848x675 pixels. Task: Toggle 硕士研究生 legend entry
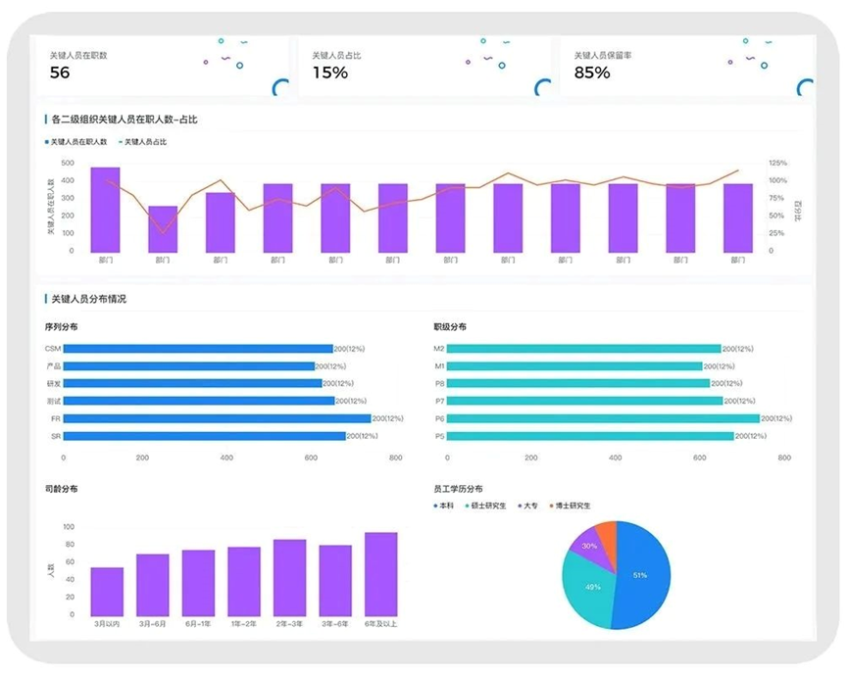click(x=485, y=506)
